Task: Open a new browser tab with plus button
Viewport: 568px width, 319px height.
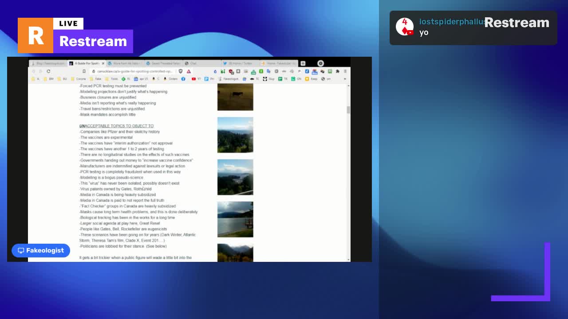Action: (303, 63)
